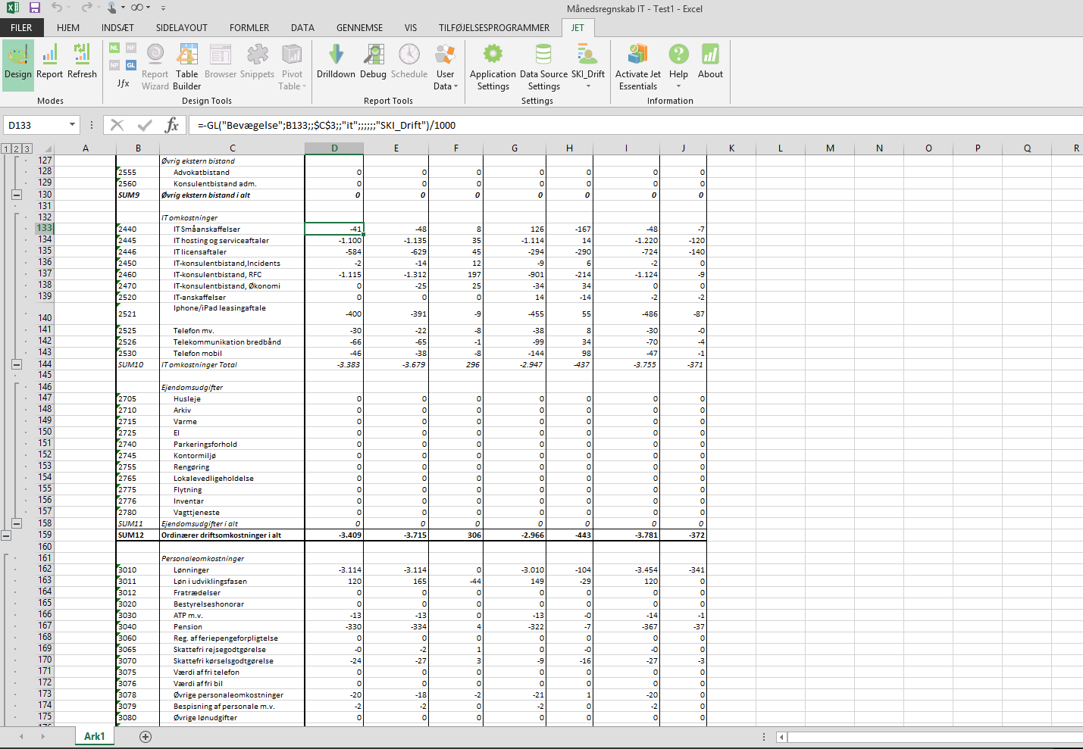Image resolution: width=1083 pixels, height=749 pixels.
Task: Open the DATA ribbon tab
Action: pos(302,27)
